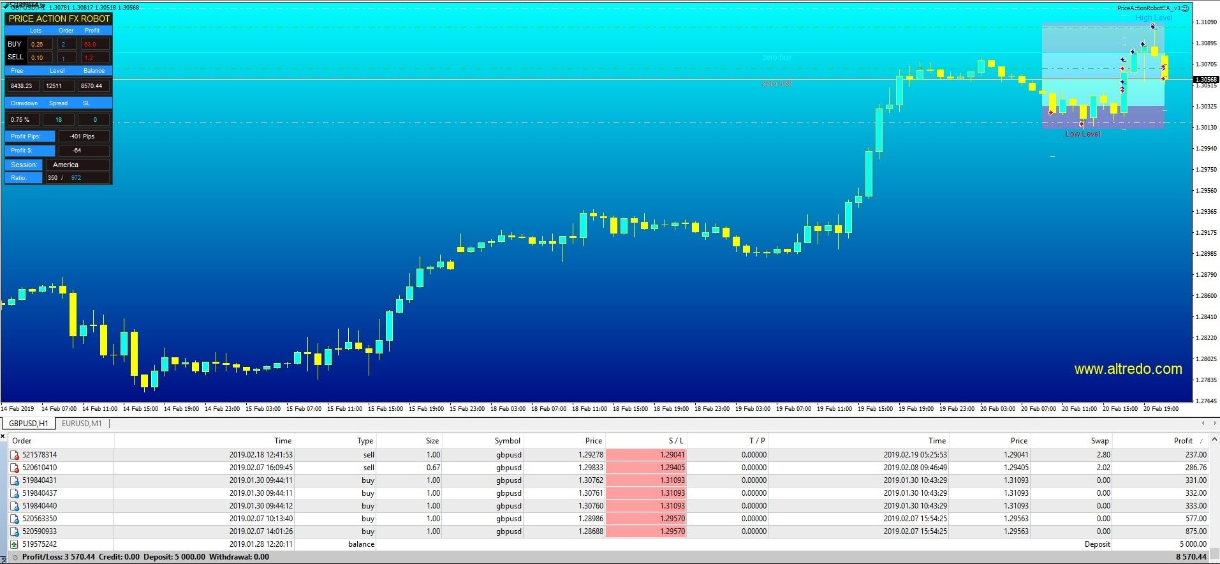Click the total balance 8 570.44 in summary row
1220x564 pixels.
(x=1191, y=557)
